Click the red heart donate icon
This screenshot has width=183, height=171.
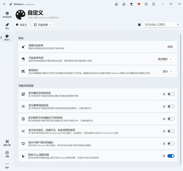pyautogui.click(x=139, y=4)
